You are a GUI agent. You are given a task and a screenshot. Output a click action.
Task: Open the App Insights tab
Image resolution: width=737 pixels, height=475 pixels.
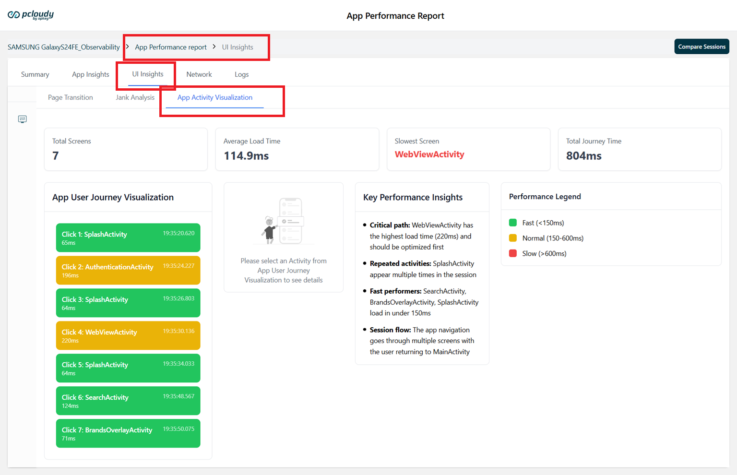90,74
